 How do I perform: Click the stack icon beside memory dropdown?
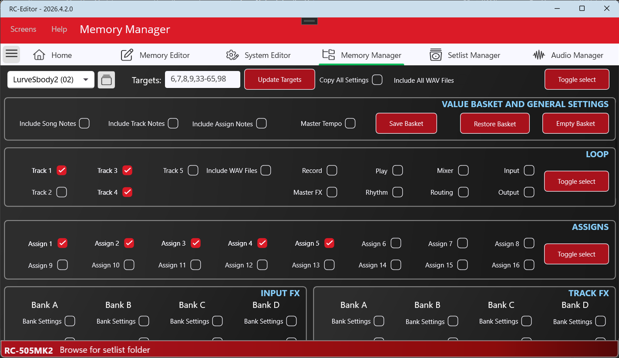(x=106, y=80)
